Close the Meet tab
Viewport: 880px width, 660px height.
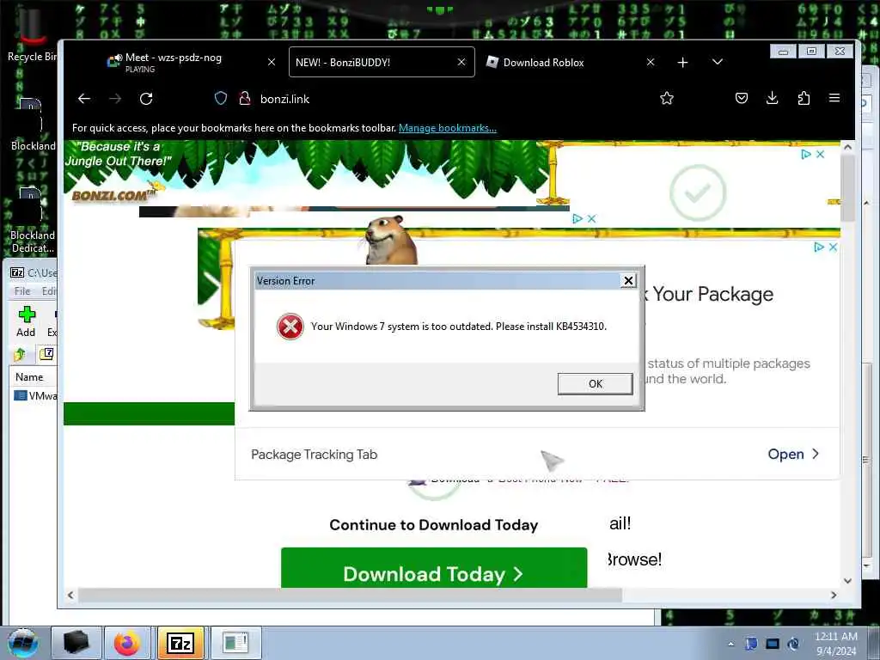(272, 62)
